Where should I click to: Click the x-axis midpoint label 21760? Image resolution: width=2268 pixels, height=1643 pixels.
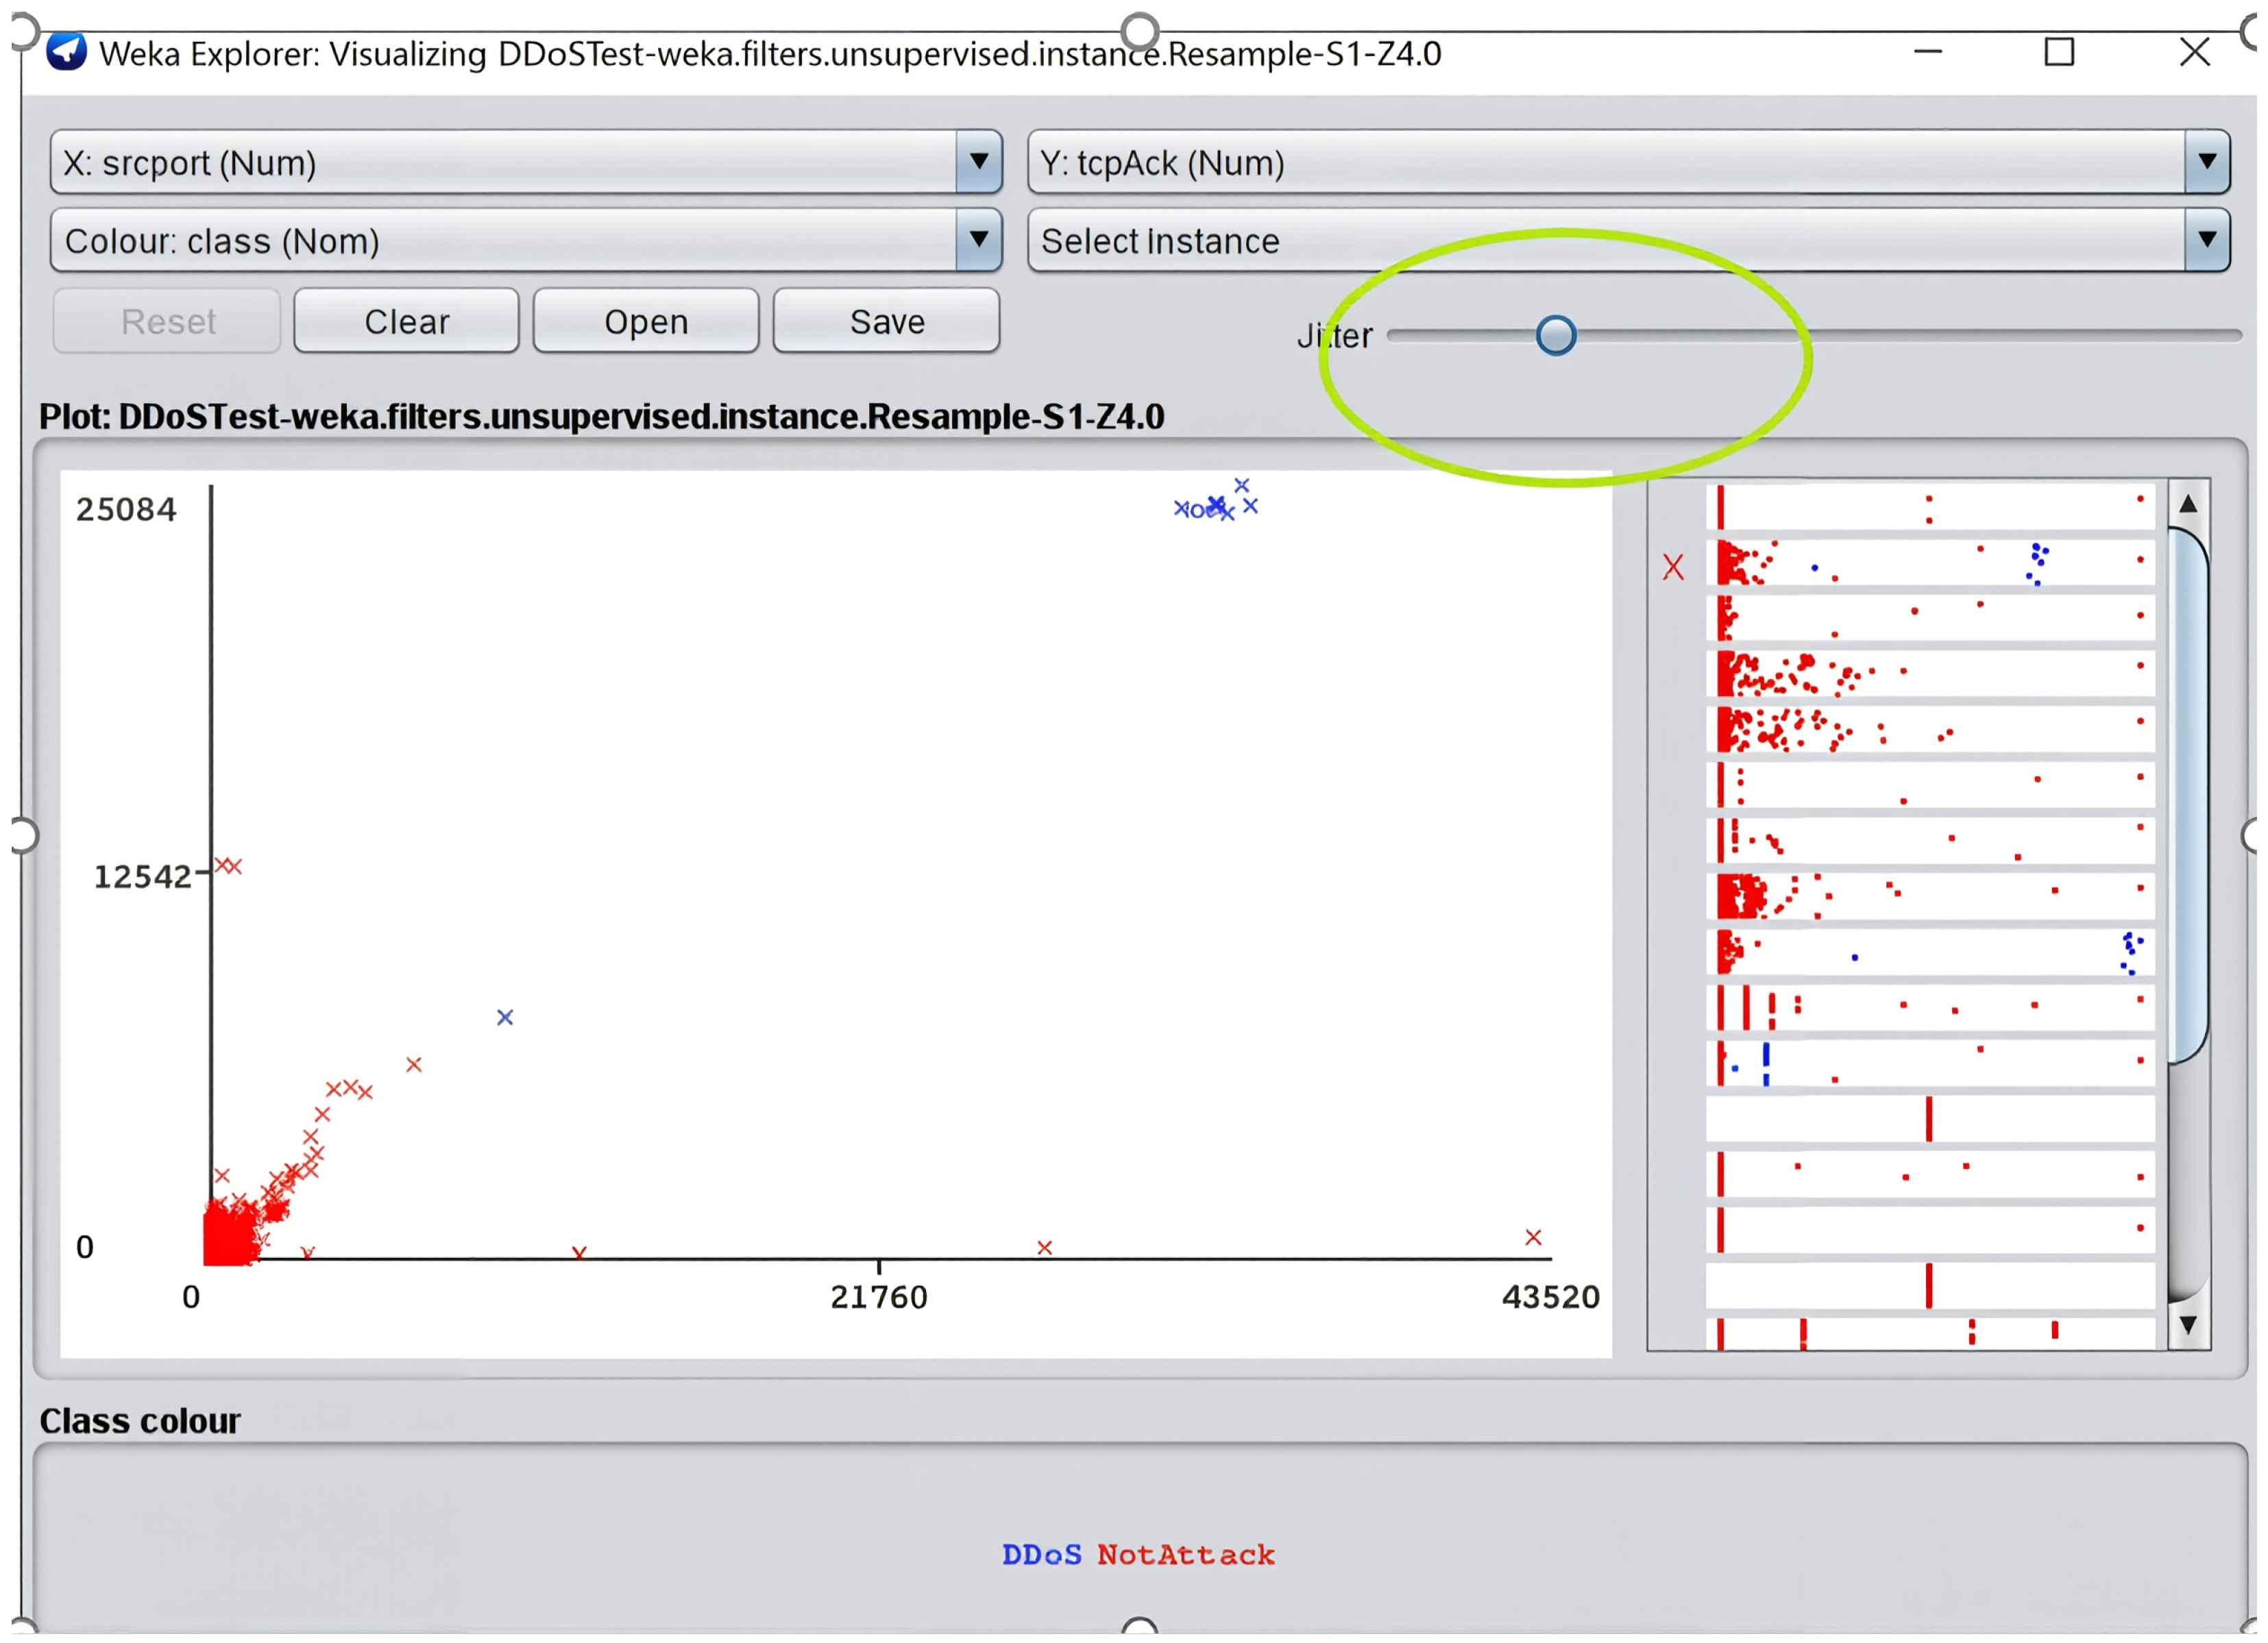coord(880,1298)
